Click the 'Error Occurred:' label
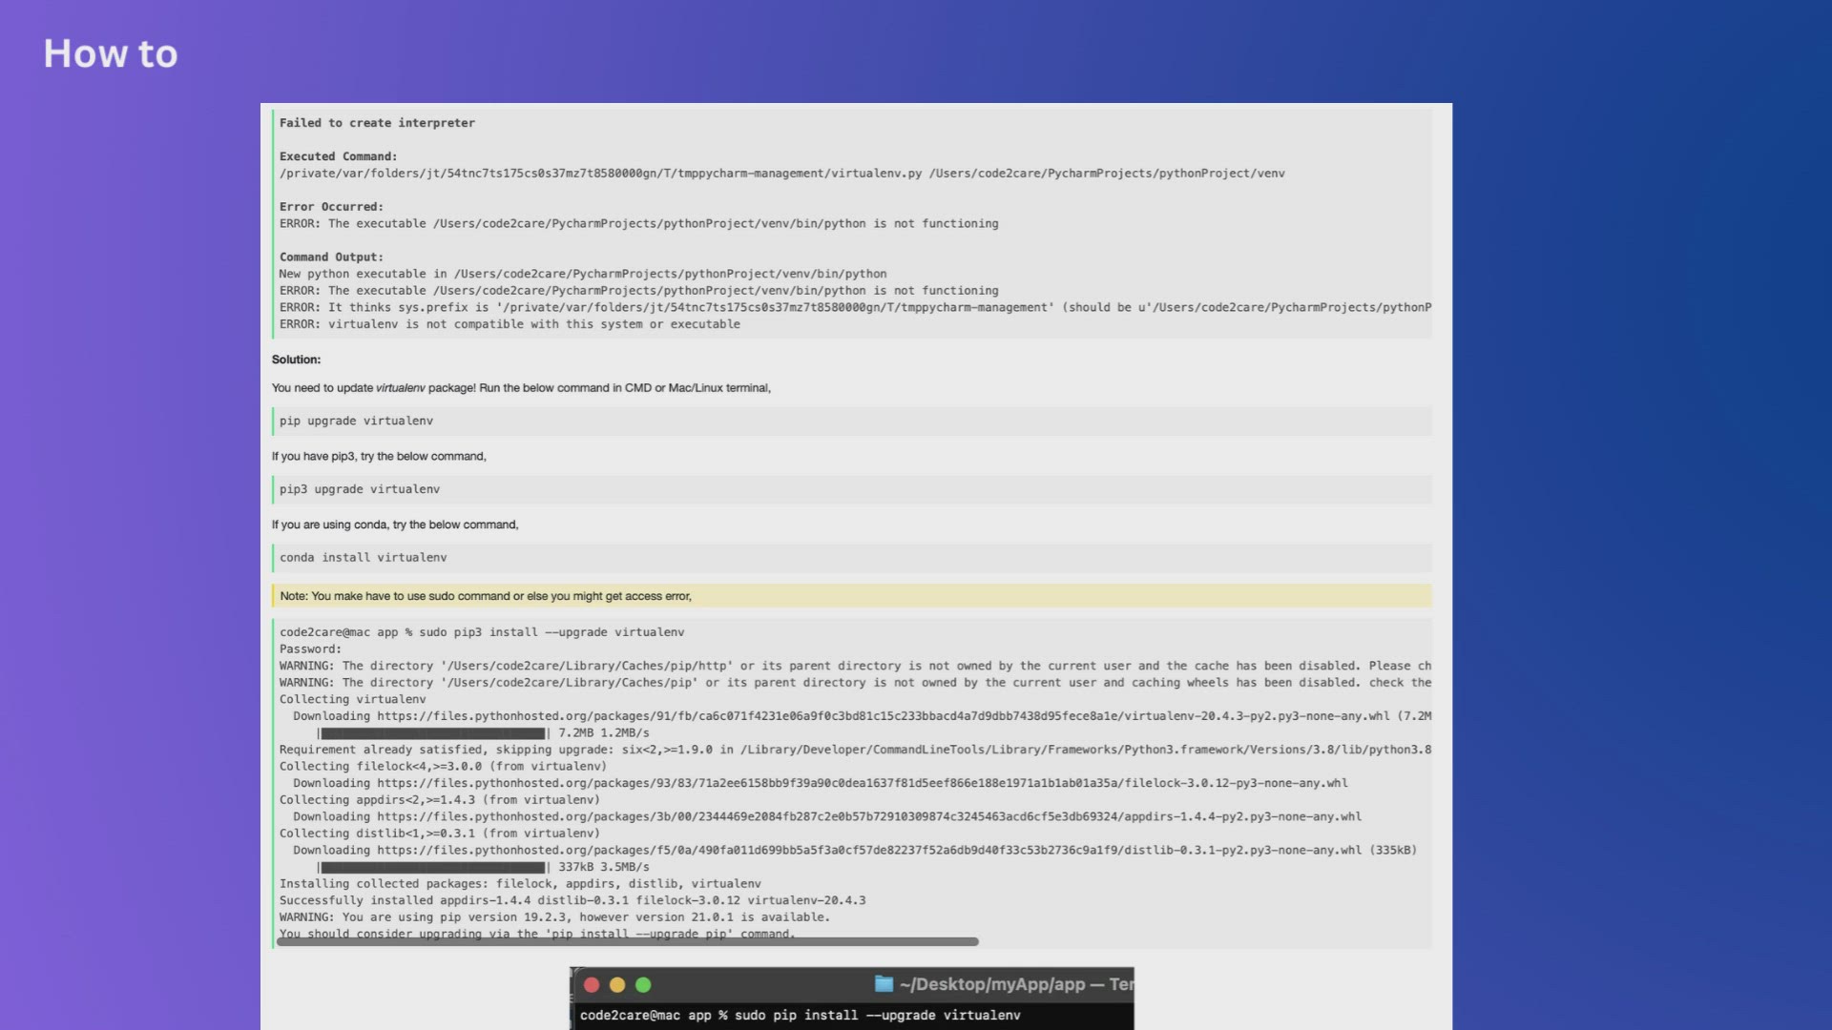The width and height of the screenshot is (1832, 1030). coord(331,207)
